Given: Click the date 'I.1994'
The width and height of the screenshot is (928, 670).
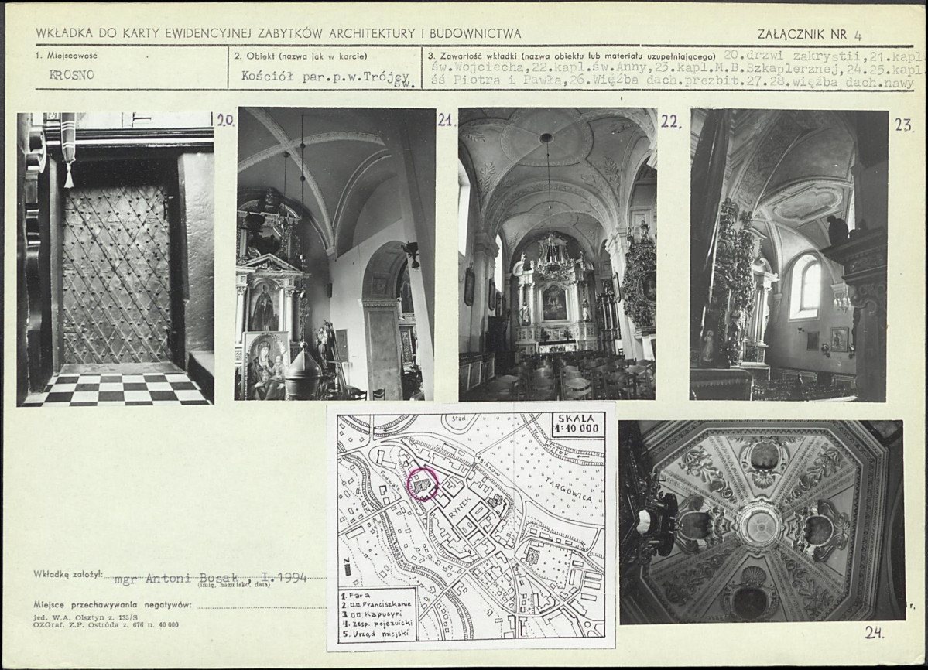Looking at the screenshot, I should [x=284, y=577].
